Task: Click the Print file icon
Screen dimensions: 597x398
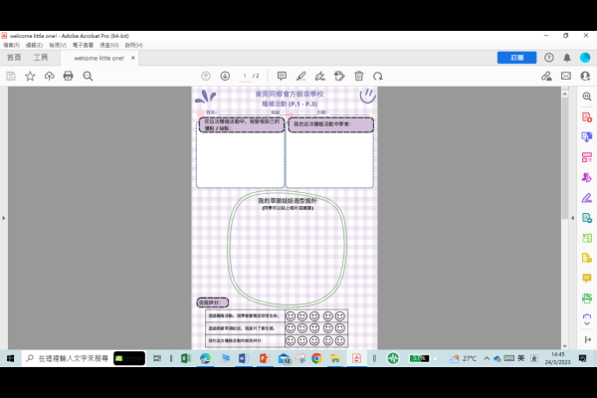Action: tap(68, 76)
